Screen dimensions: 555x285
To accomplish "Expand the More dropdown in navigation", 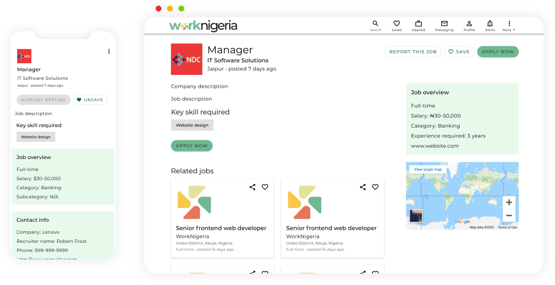I will click(x=509, y=26).
